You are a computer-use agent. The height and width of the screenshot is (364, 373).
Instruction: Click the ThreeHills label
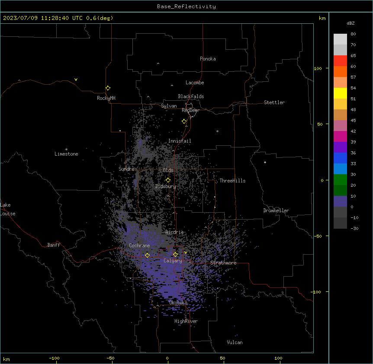pyautogui.click(x=232, y=181)
